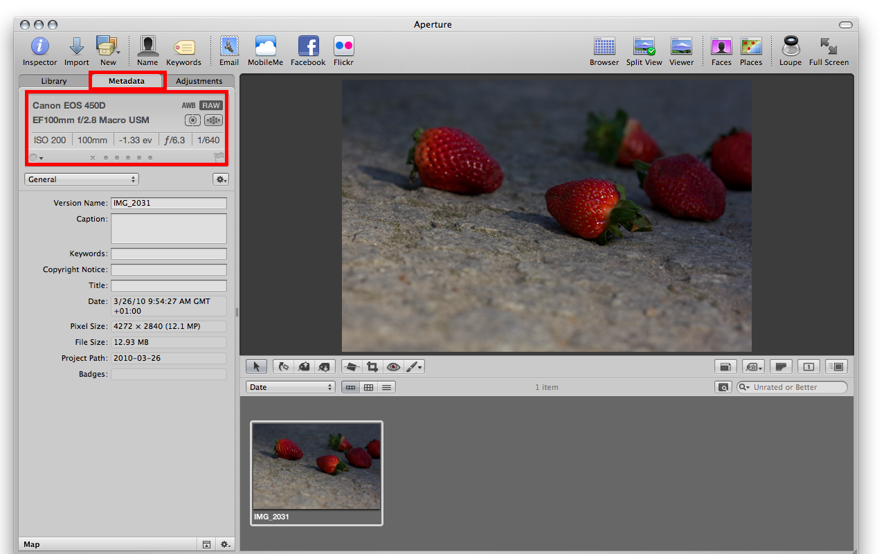886x554 pixels.
Task: Switch browser to grid view
Action: 368,387
